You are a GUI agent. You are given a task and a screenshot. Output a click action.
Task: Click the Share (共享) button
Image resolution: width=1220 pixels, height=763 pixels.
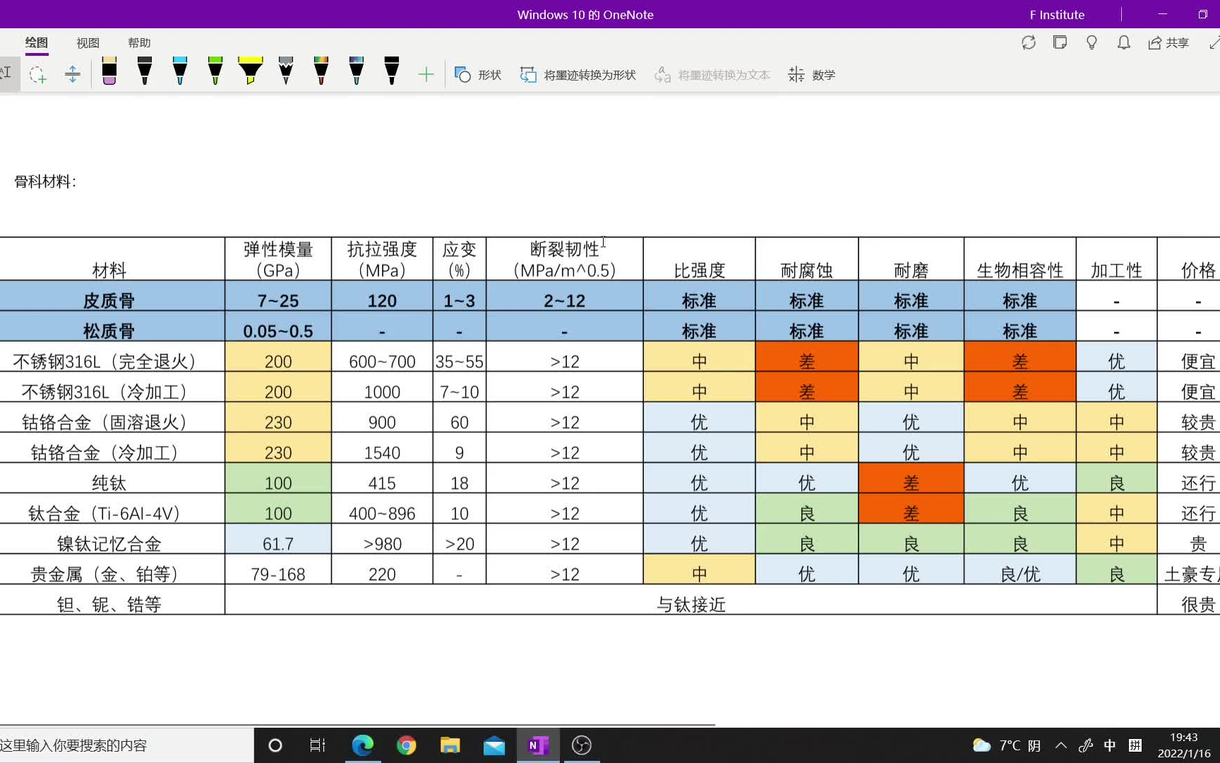[x=1168, y=43]
